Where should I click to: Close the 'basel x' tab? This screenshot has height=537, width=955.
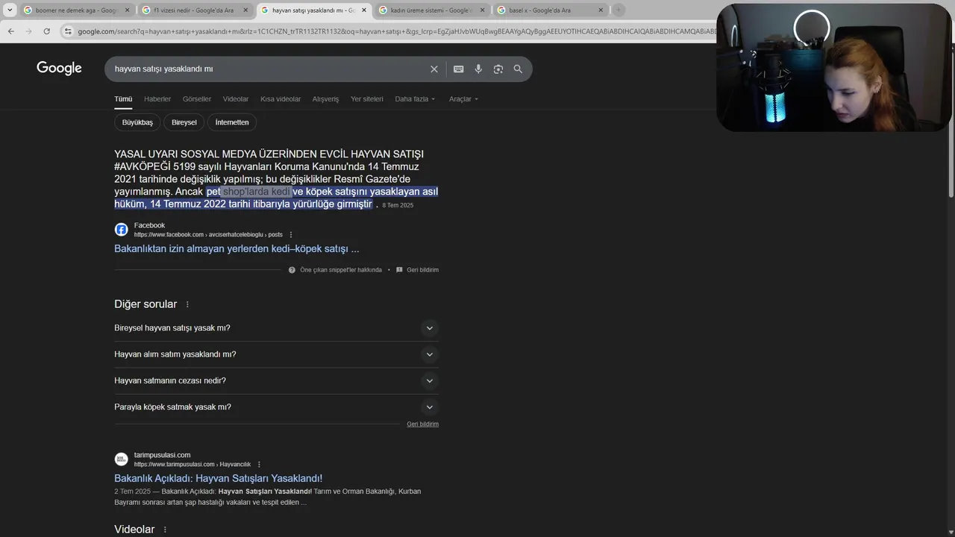(x=601, y=10)
